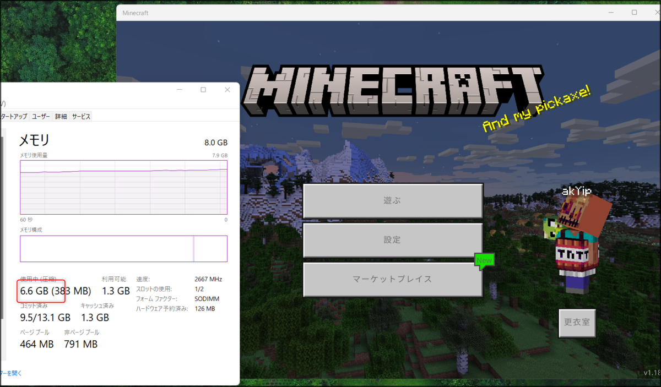Click the 2667 MHz speed value

[208, 279]
